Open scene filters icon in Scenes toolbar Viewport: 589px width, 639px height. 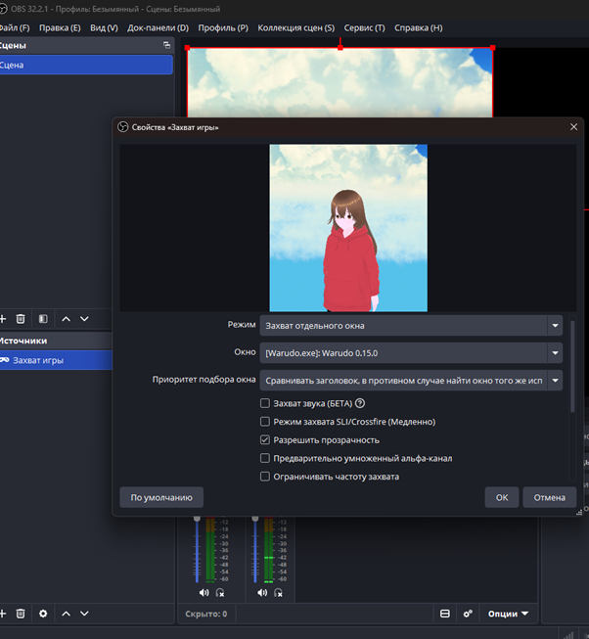[43, 319]
